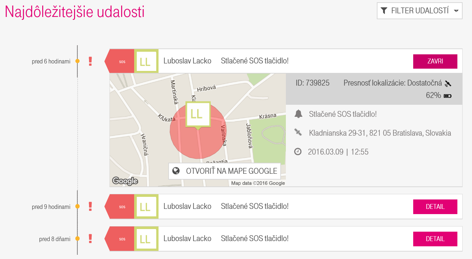Click red exclamation mark for 8-day event
Image resolution: width=472 pixels, height=259 pixels.
pos(90,239)
